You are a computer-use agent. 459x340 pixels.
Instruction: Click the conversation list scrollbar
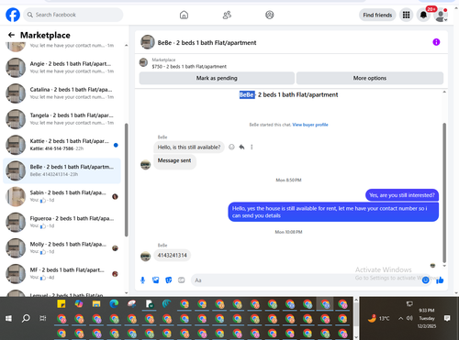pos(126,180)
